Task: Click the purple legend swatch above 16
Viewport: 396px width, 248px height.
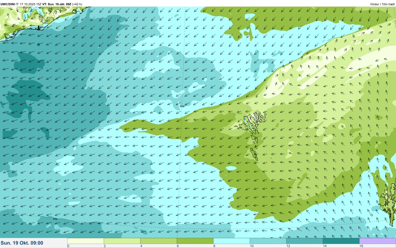Action: click(x=378, y=241)
